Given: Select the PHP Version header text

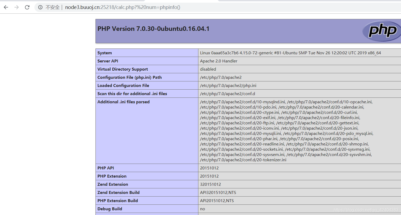Looking at the screenshot, I should coord(153,29).
